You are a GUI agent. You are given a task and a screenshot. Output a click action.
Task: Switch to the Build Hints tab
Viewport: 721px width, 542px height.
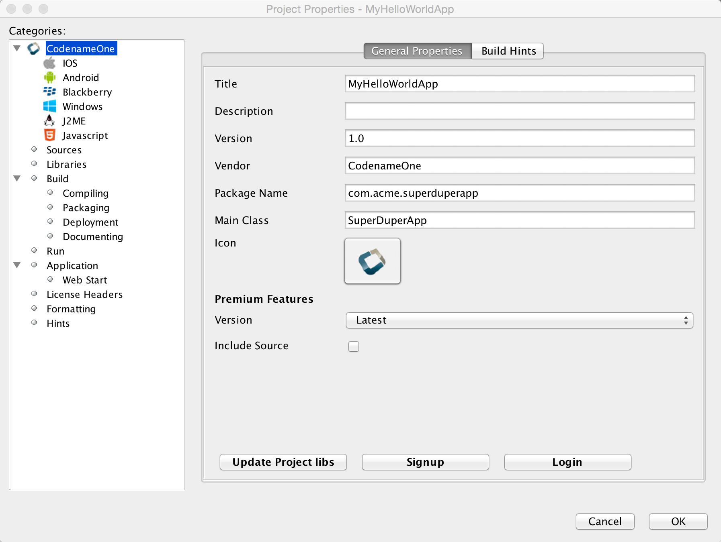[508, 51]
